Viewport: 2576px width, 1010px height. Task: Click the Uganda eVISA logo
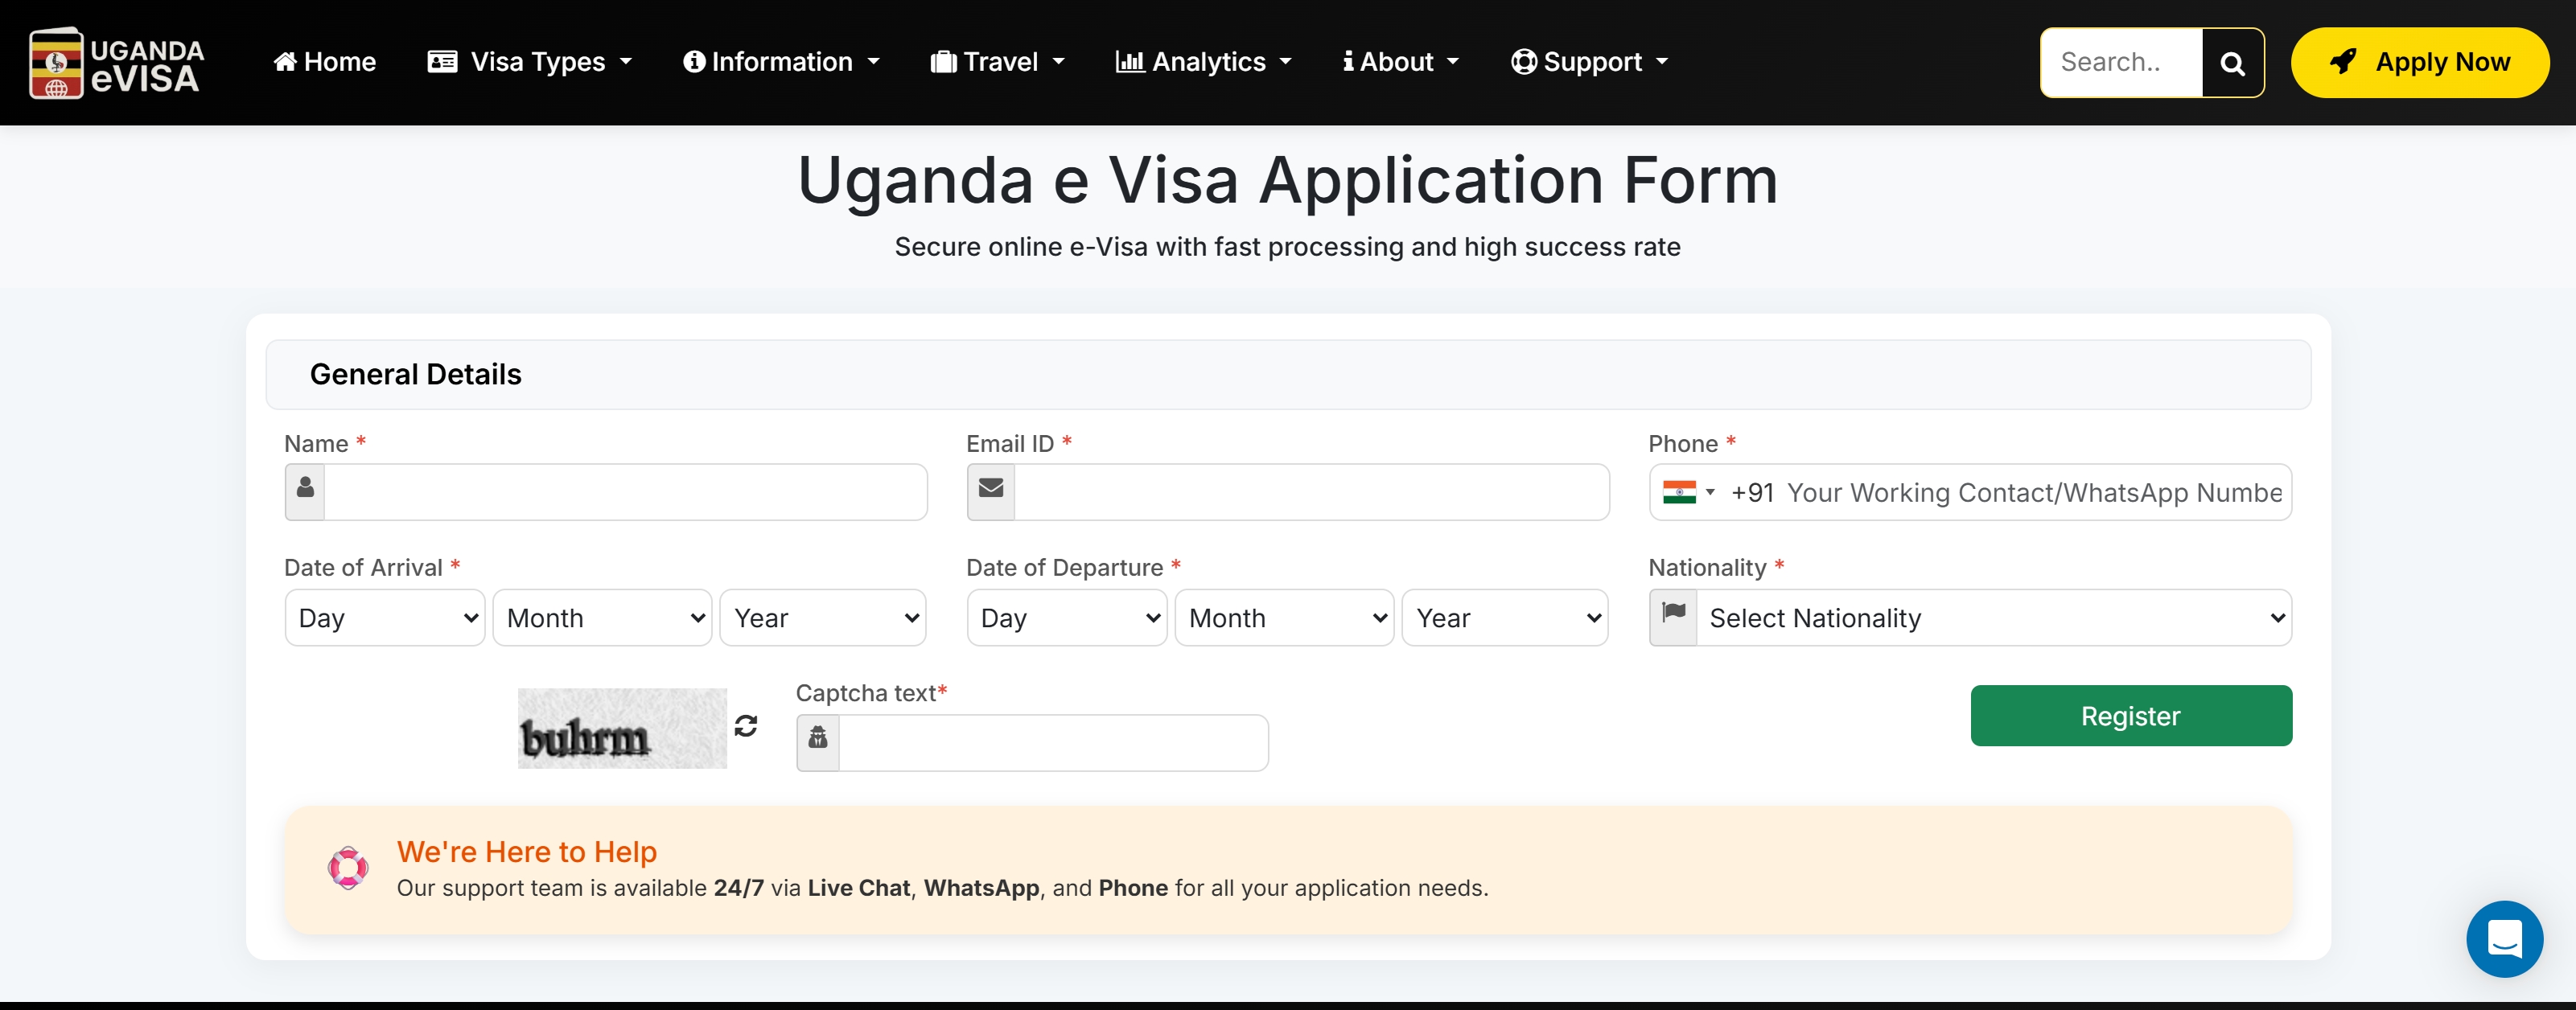point(116,62)
